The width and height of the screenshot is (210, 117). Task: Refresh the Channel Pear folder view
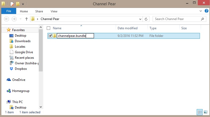click(x=146, y=19)
